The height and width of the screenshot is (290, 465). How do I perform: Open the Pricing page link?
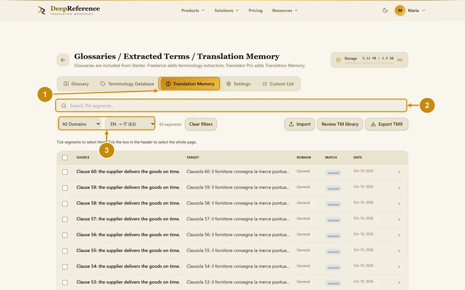tap(255, 11)
